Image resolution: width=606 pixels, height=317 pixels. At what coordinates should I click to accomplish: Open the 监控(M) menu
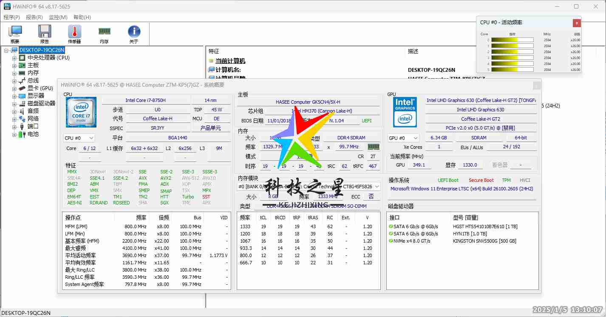click(58, 17)
